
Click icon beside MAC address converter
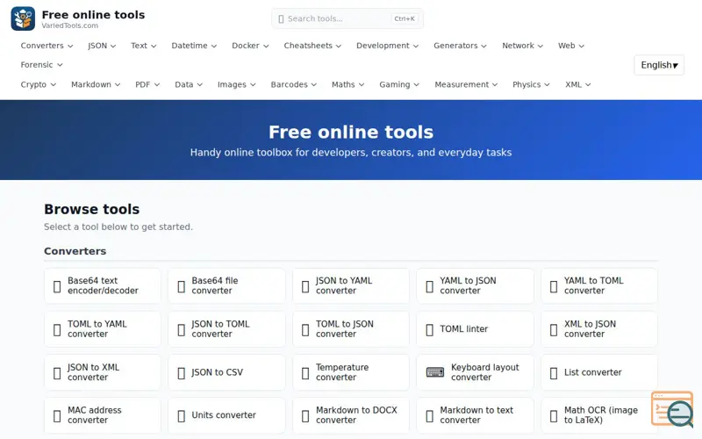point(57,415)
